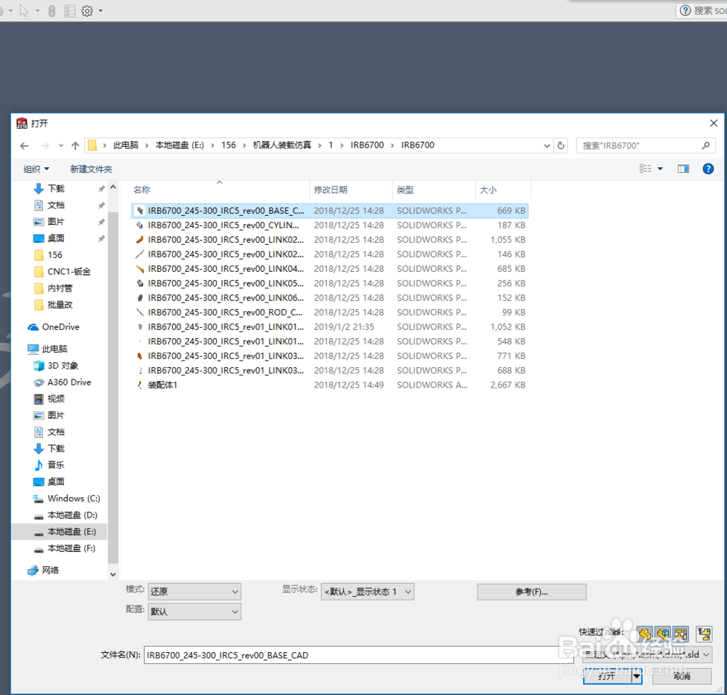The image size is (727, 695).
Task: Expand the 打开 button's dropdown arrow
Action: [x=637, y=676]
